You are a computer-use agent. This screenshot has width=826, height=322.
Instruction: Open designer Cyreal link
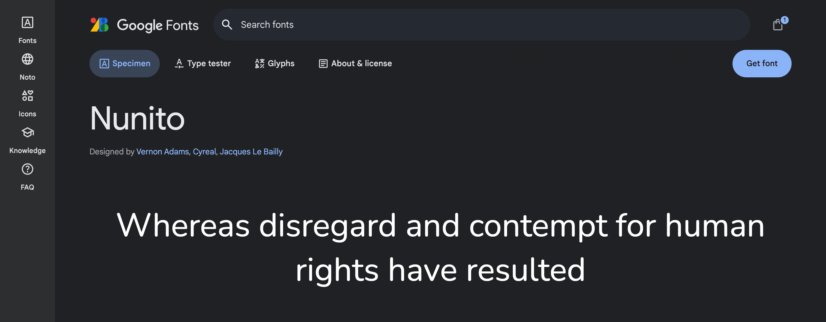tap(204, 152)
